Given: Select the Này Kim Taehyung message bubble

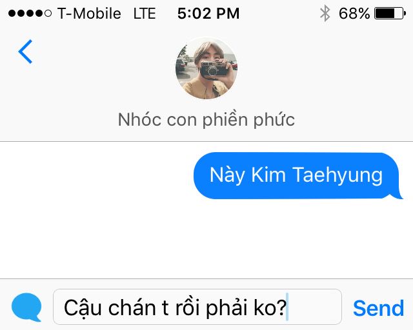Looking at the screenshot, I should [x=298, y=175].
